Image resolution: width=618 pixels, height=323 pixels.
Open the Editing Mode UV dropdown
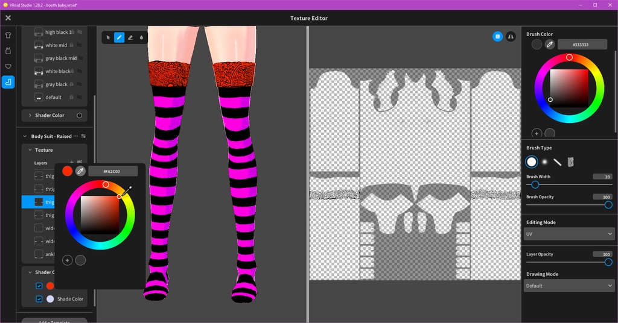pos(570,234)
